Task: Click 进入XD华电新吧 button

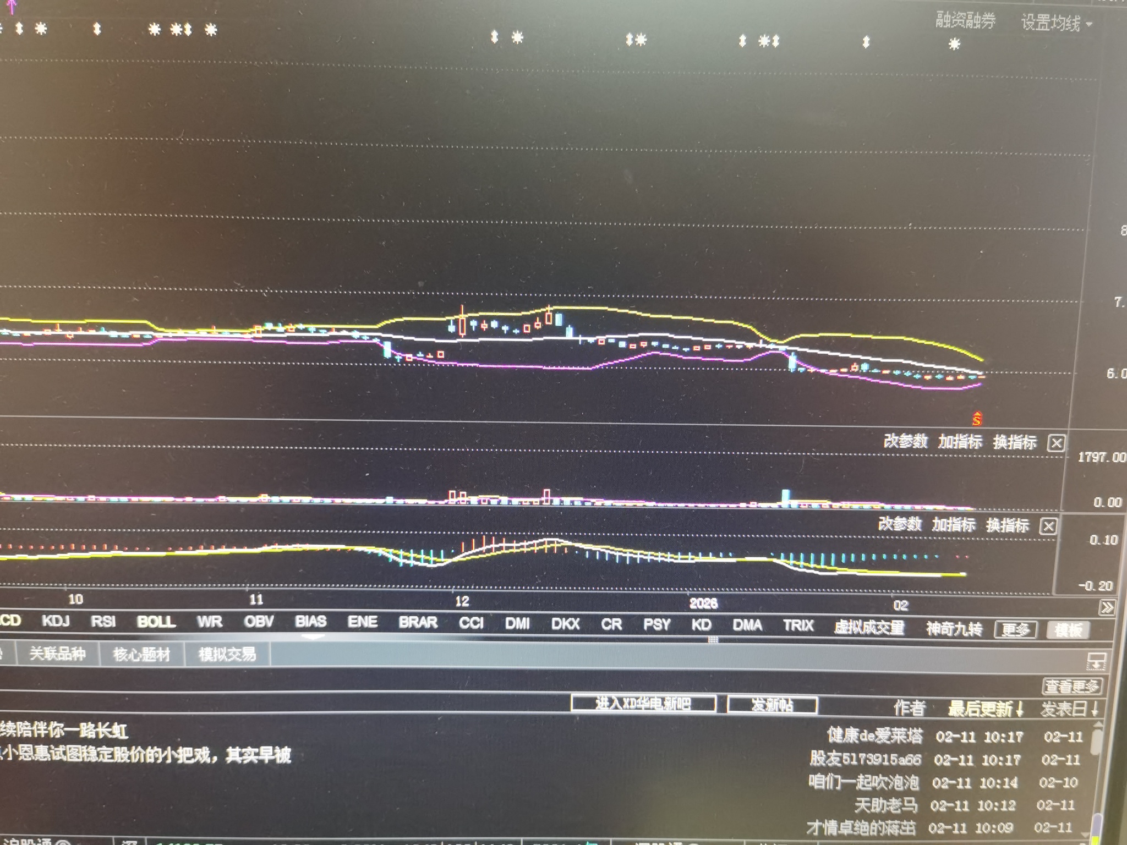Action: pyautogui.click(x=643, y=704)
